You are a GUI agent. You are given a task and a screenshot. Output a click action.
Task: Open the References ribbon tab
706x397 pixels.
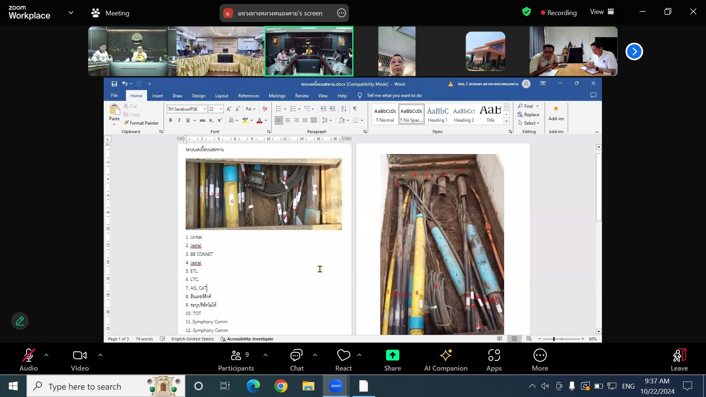coord(249,96)
